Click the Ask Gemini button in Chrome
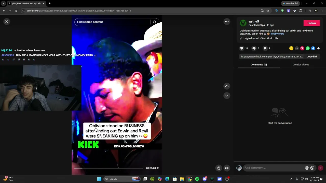The width and height of the screenshot is (326, 183). click(290, 3)
